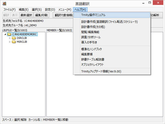
Task: Open the ファイル(F) menu
Action: (10, 10)
